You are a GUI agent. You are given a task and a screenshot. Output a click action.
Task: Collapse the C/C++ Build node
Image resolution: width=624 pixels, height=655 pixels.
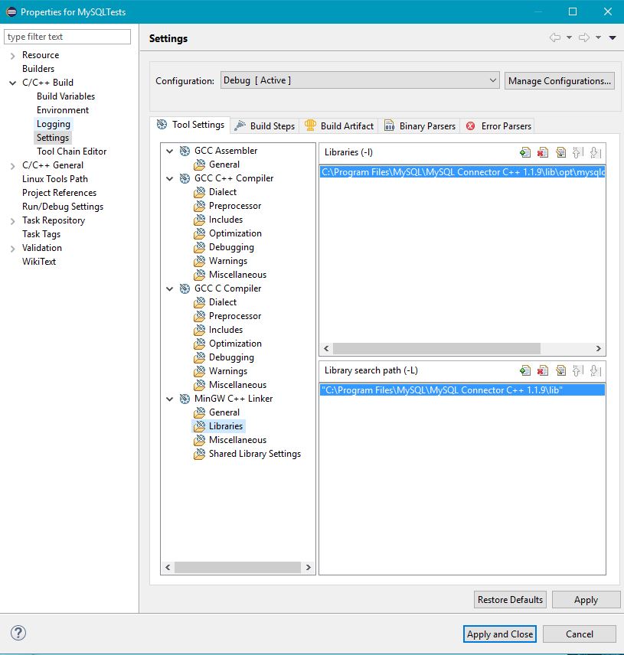point(12,83)
